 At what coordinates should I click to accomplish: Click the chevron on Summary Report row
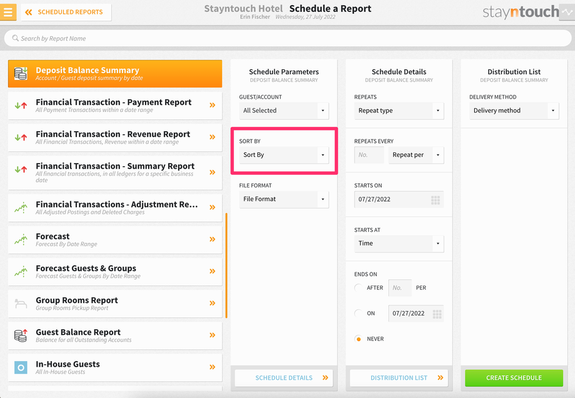212,172
